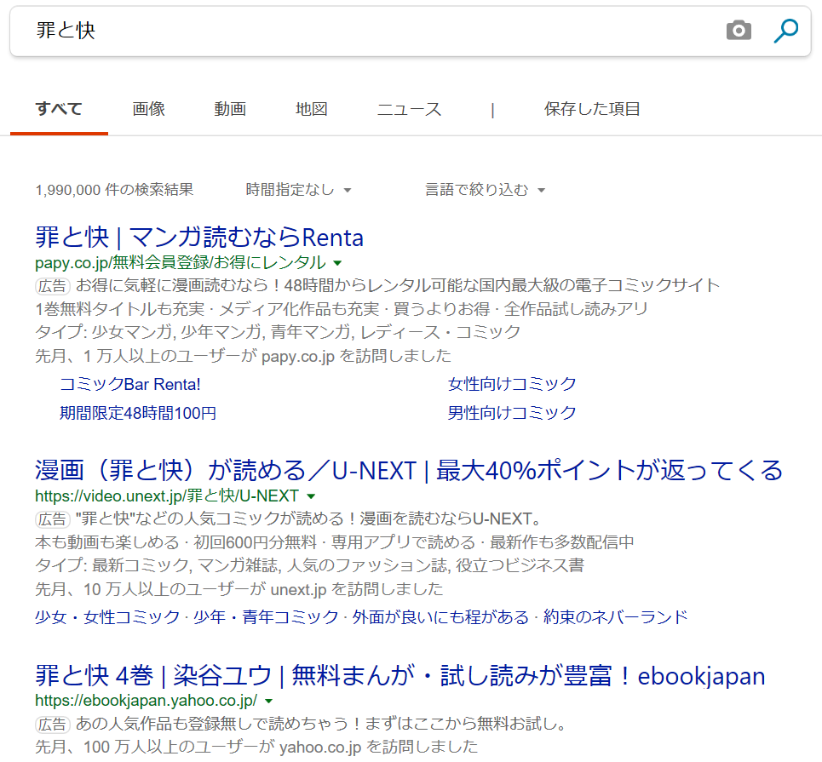This screenshot has height=762, width=822.
Task: Open the 罪と快 4巻 ebookjapan result
Action: point(400,675)
